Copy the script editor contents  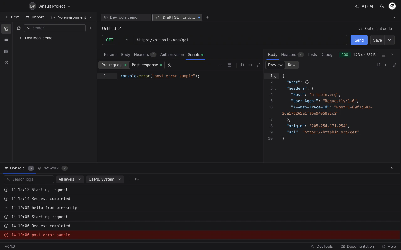point(242,65)
